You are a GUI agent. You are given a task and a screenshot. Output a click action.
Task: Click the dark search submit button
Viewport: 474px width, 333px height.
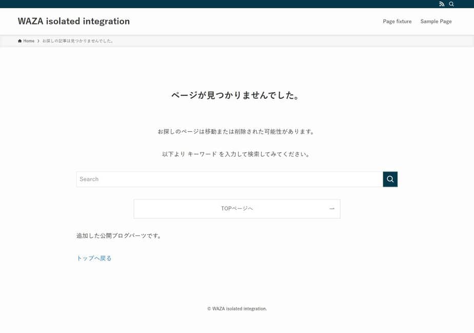tap(390, 179)
